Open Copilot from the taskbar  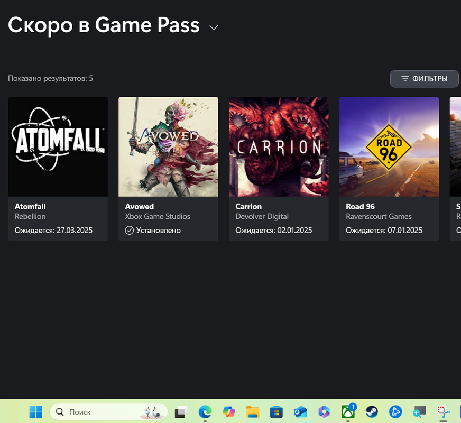click(x=229, y=412)
